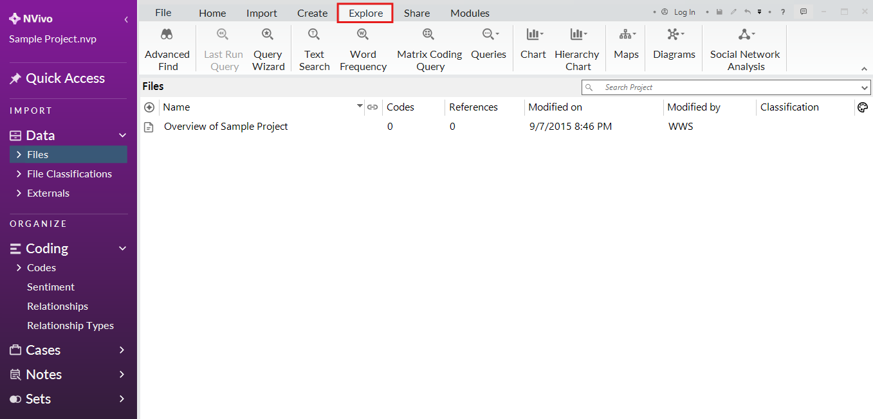This screenshot has height=419, width=873.
Task: Open the Help question mark icon
Action: tap(783, 12)
